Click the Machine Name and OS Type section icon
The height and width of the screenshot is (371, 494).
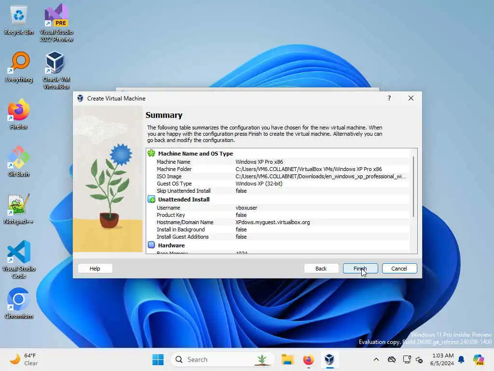(x=151, y=153)
